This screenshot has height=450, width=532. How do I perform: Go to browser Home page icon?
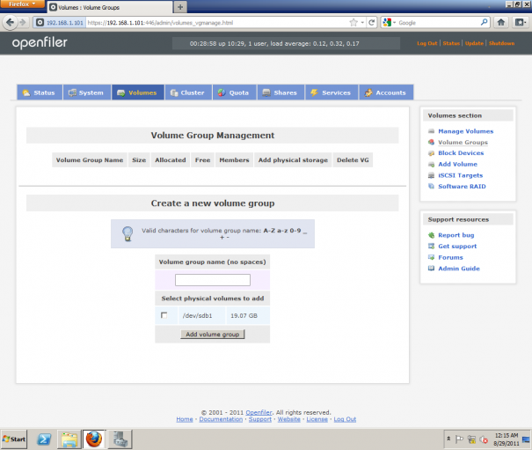pos(501,22)
